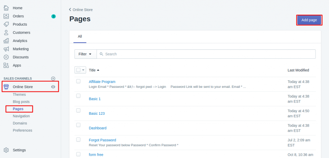Open Marketing via the megaphone icon
The height and width of the screenshot is (158, 329).
[x=6, y=49]
